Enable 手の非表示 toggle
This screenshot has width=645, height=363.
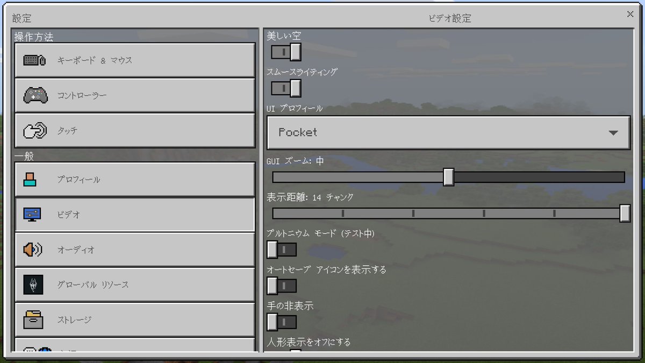(282, 322)
